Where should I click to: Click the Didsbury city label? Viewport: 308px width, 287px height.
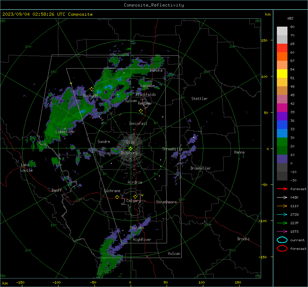pyautogui.click(x=129, y=153)
